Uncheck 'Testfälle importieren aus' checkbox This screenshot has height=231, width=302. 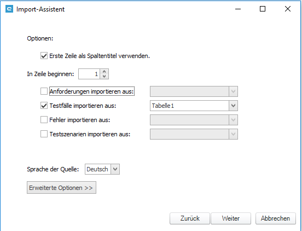(44, 106)
